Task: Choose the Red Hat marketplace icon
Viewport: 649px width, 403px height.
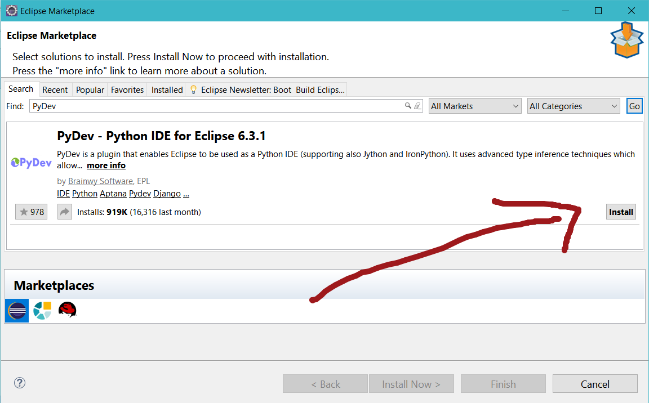Action: (67, 310)
